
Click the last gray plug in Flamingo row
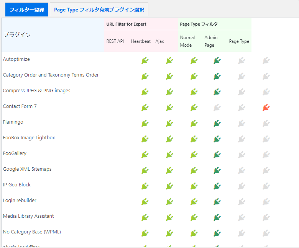[266, 123]
